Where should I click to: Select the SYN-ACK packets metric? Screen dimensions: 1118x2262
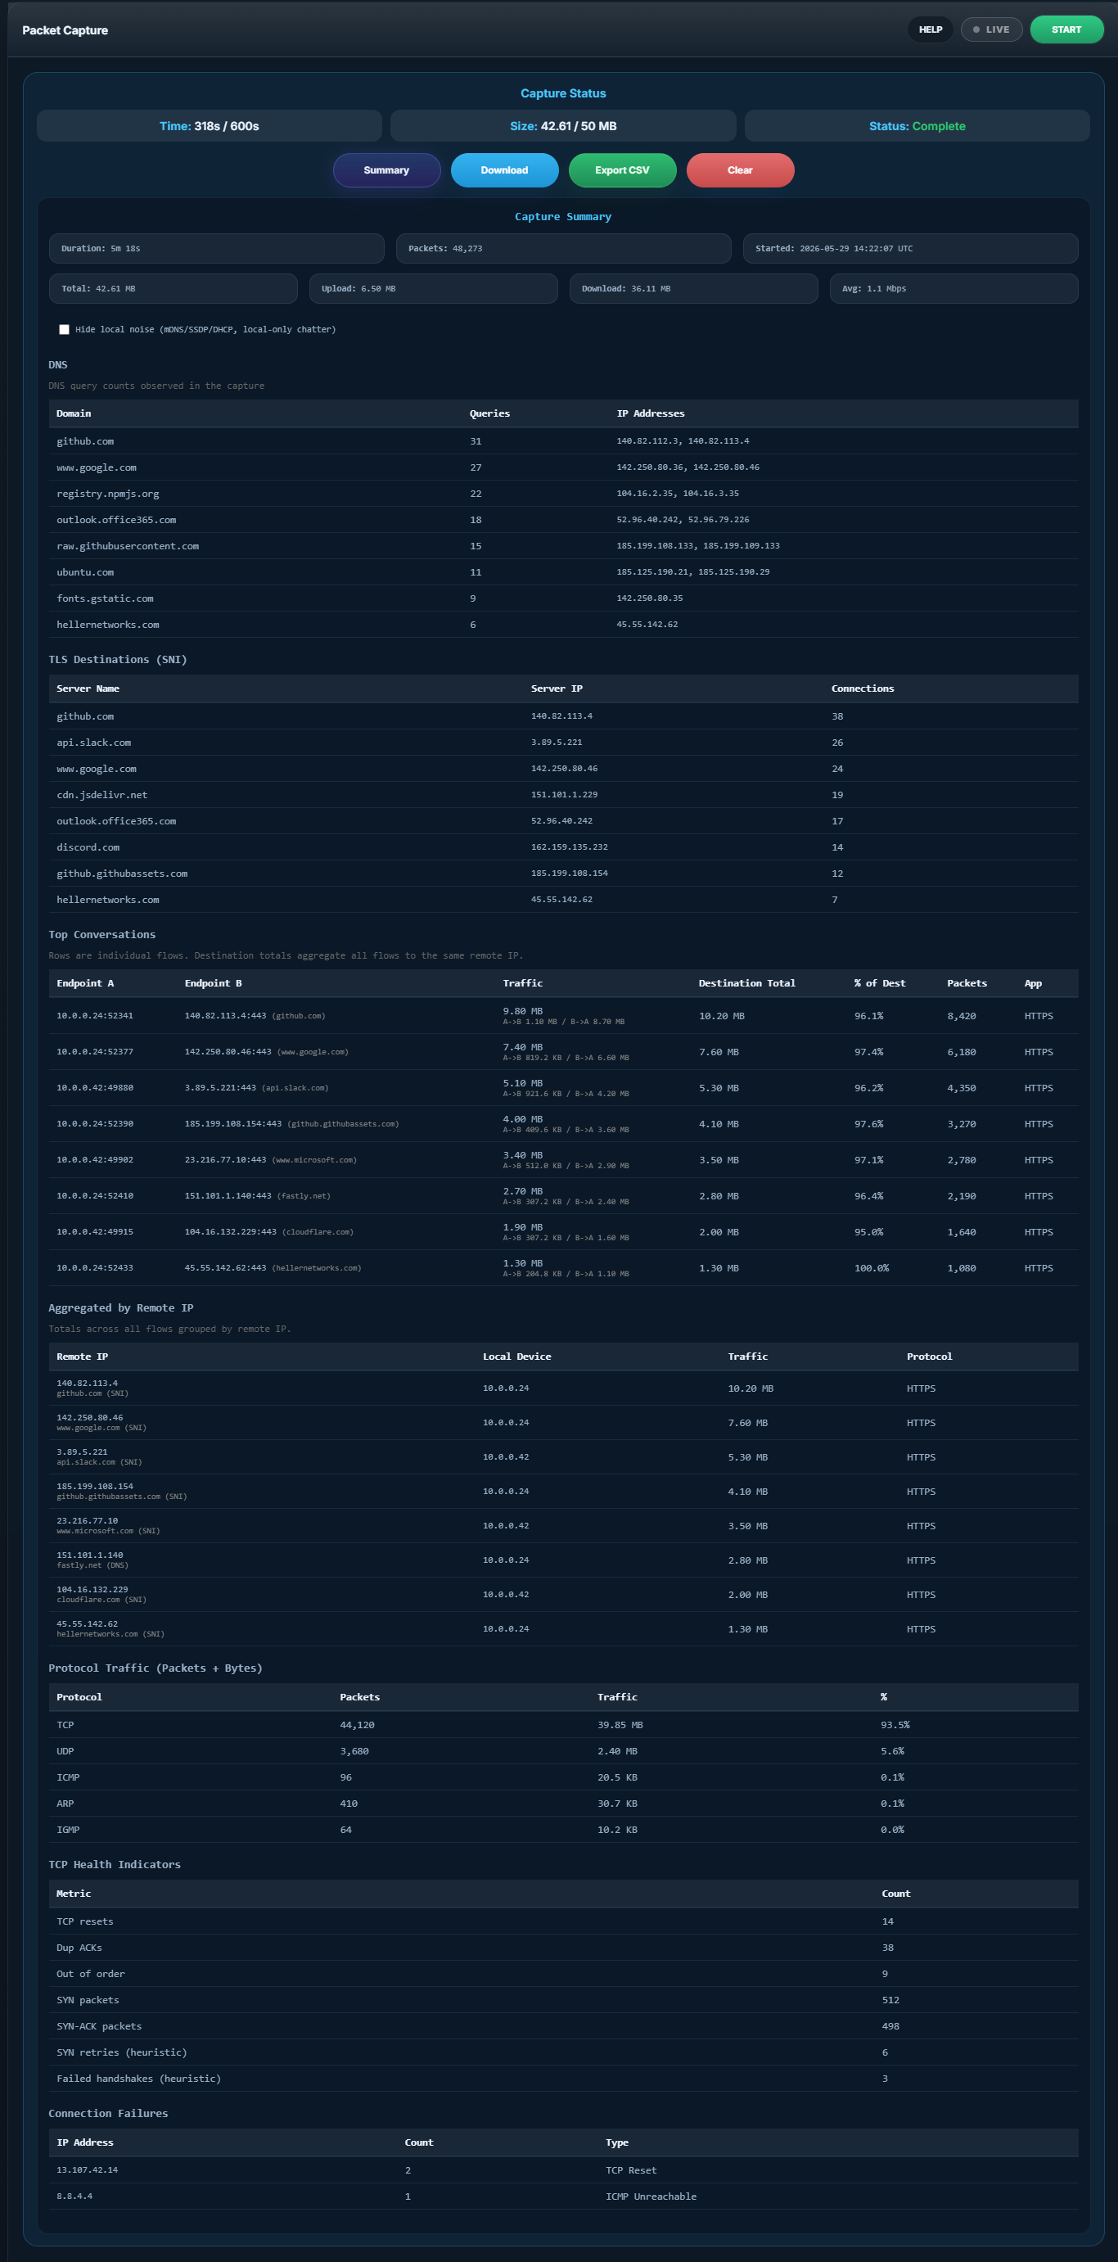[x=563, y=2027]
